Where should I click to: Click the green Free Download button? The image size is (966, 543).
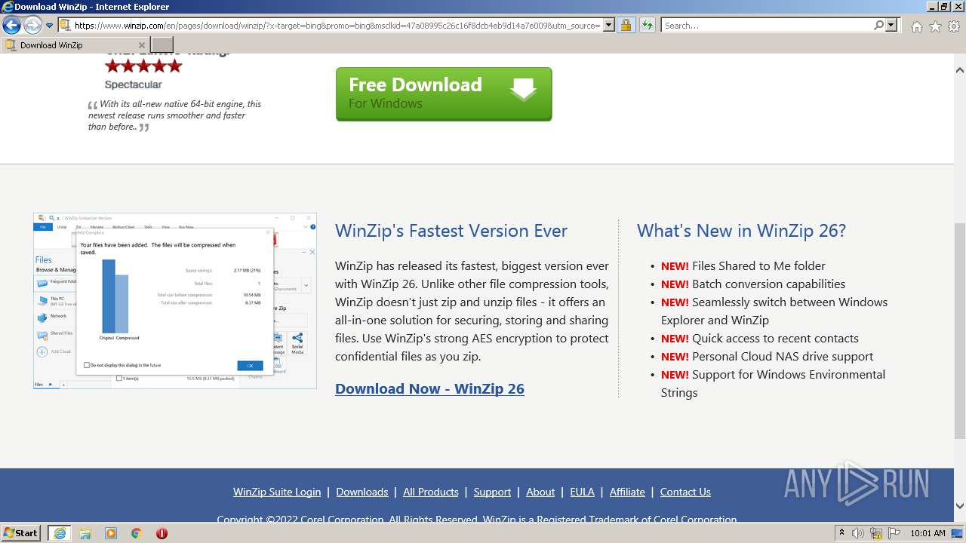pos(444,94)
